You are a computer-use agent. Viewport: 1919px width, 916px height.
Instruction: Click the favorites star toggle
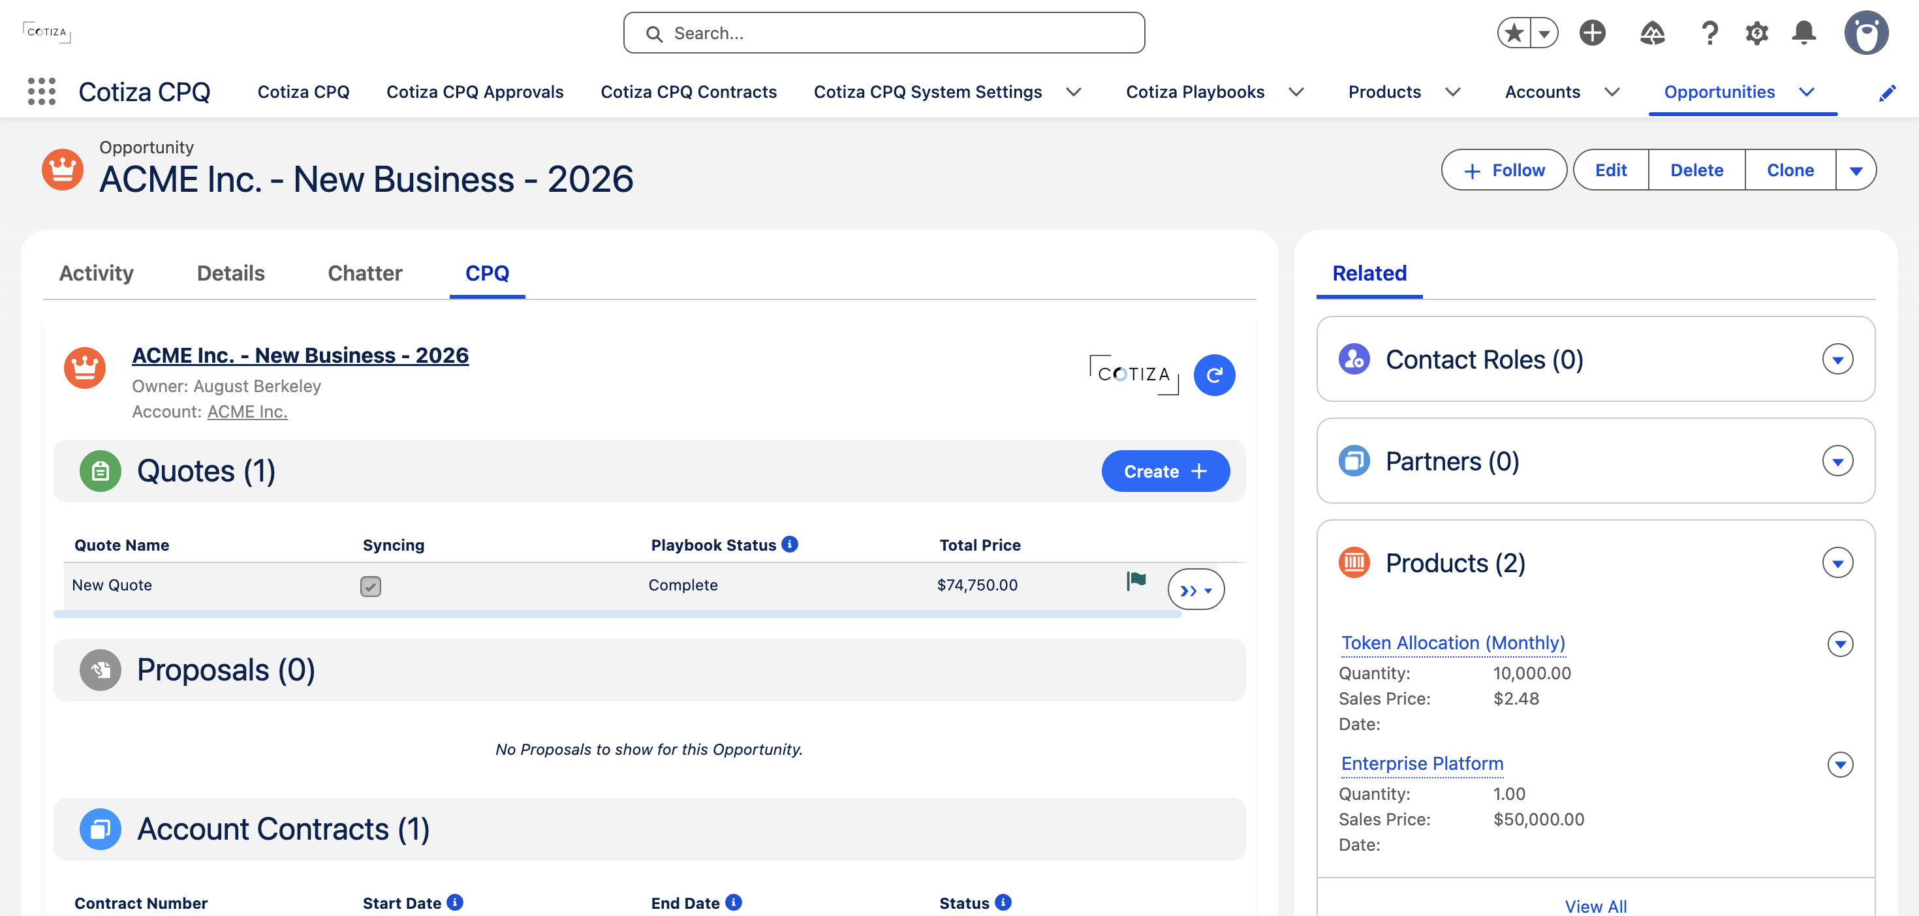(1514, 33)
